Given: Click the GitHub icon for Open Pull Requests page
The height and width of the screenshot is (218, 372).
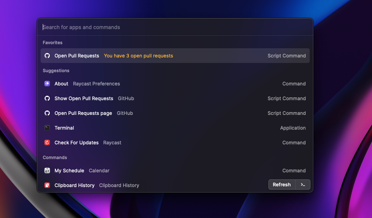Looking at the screenshot, I should [47, 113].
